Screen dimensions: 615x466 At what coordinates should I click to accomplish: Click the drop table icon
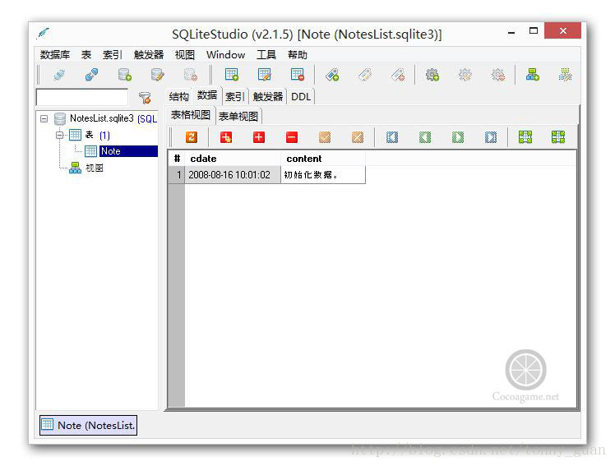(x=298, y=75)
